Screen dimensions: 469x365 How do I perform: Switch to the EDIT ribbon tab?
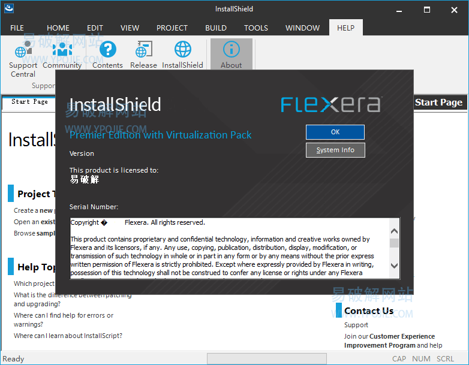(95, 28)
